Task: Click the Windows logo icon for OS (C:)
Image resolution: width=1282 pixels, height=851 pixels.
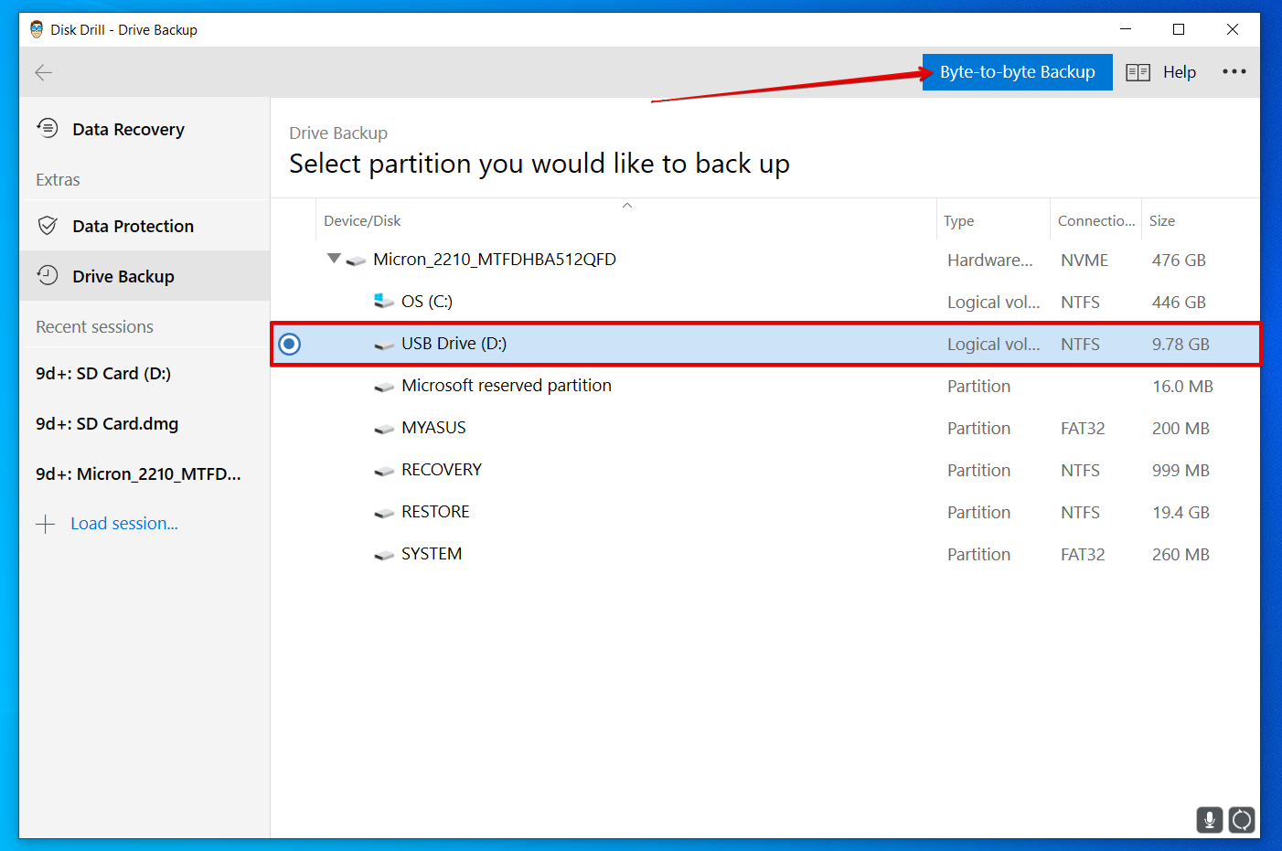Action: click(384, 301)
